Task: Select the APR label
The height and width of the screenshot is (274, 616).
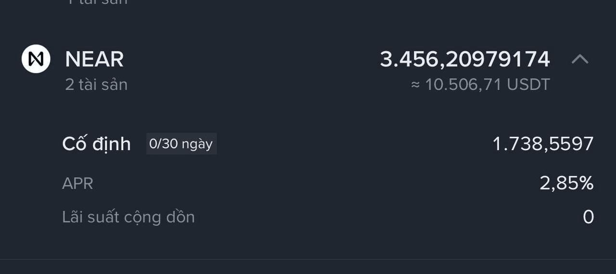Action: tap(77, 183)
